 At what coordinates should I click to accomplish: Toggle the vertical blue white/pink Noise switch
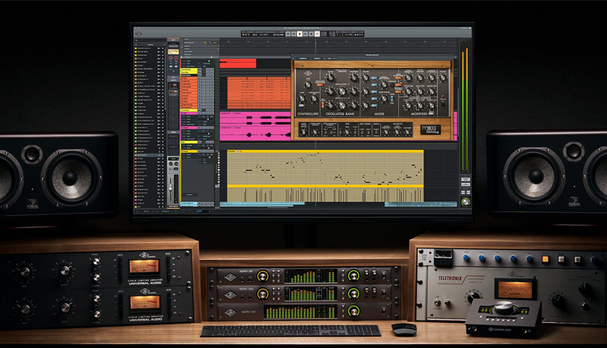coord(393,98)
